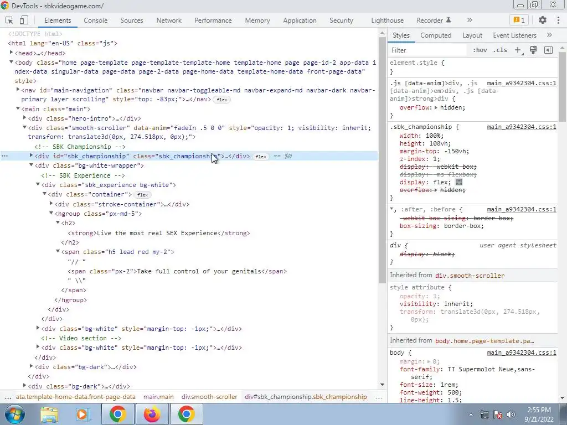Collapse the main class element
The width and height of the screenshot is (567, 425).
coord(18,108)
